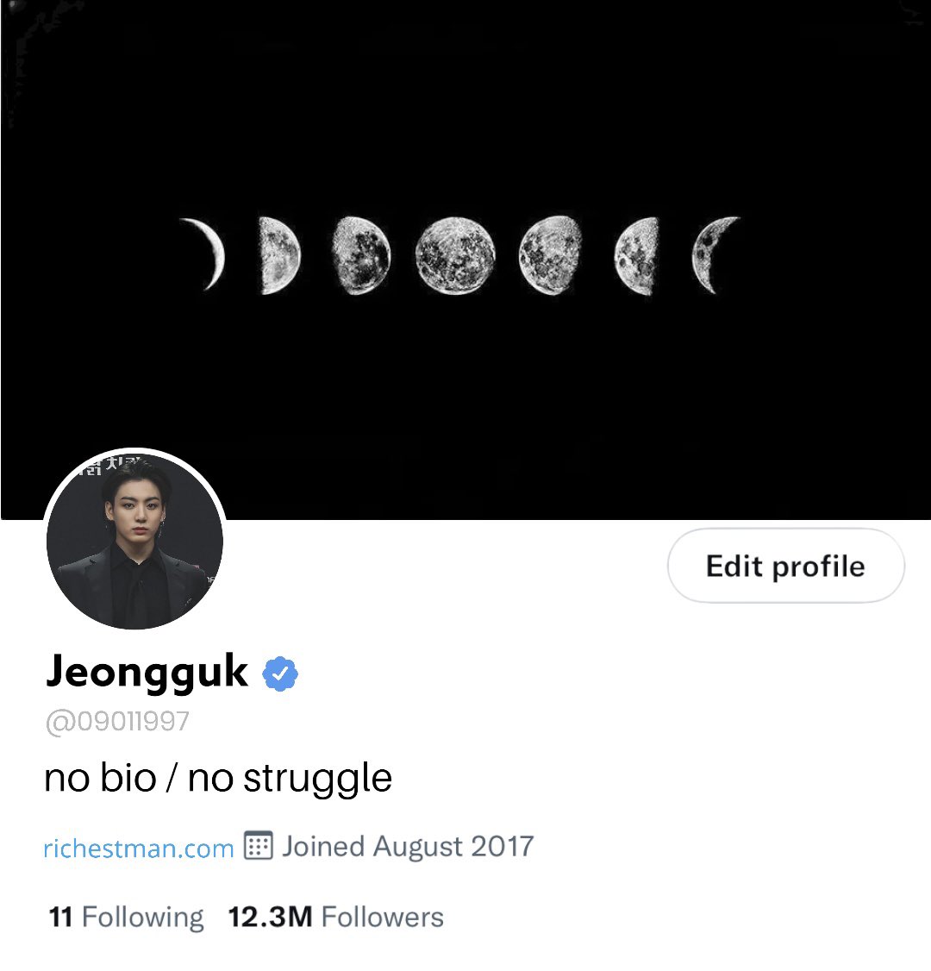Click the full moon in the header banner
This screenshot has width=931, height=971.
(x=455, y=255)
